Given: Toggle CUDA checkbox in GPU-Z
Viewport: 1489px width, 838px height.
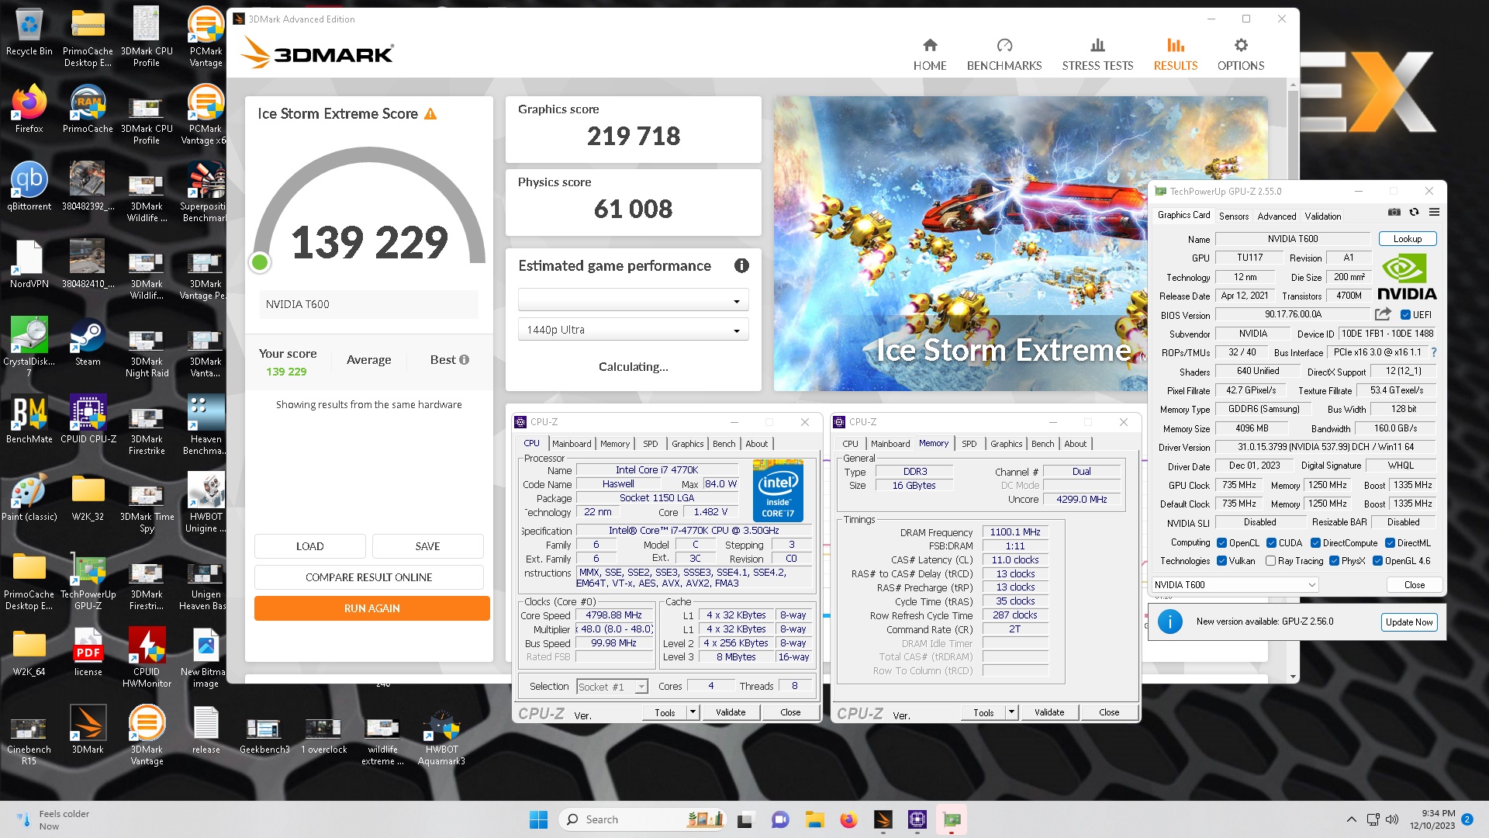Looking at the screenshot, I should pos(1271,543).
